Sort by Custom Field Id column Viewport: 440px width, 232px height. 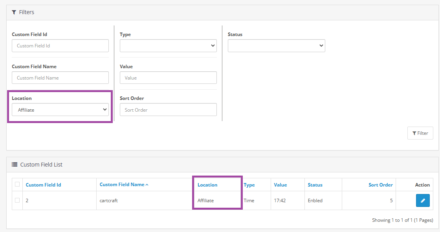click(43, 185)
